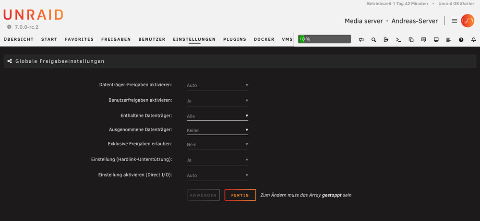Open the Hardlink-Unterstützung dropdown

pos(217,160)
